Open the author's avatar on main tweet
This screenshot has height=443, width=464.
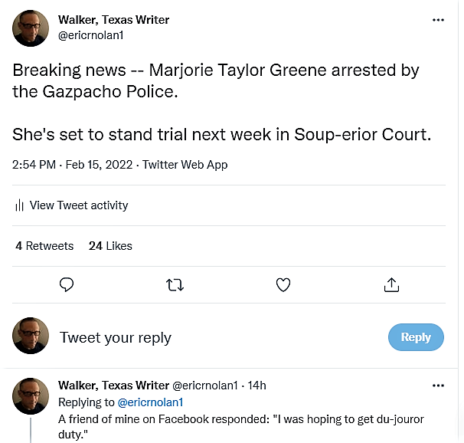pos(31,28)
